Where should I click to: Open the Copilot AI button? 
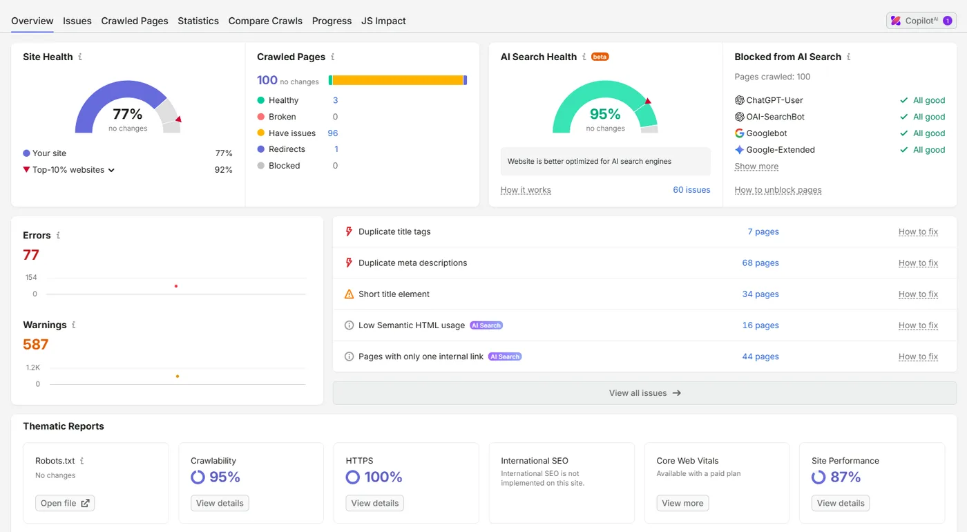click(x=921, y=21)
